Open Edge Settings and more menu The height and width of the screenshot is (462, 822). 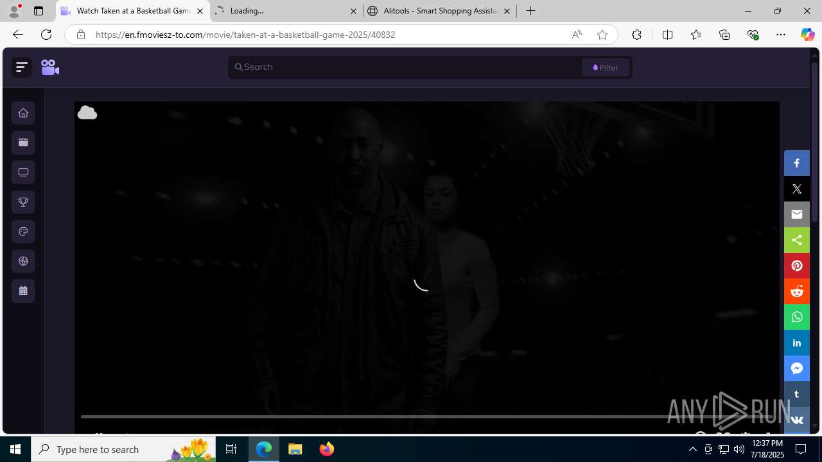coord(781,35)
